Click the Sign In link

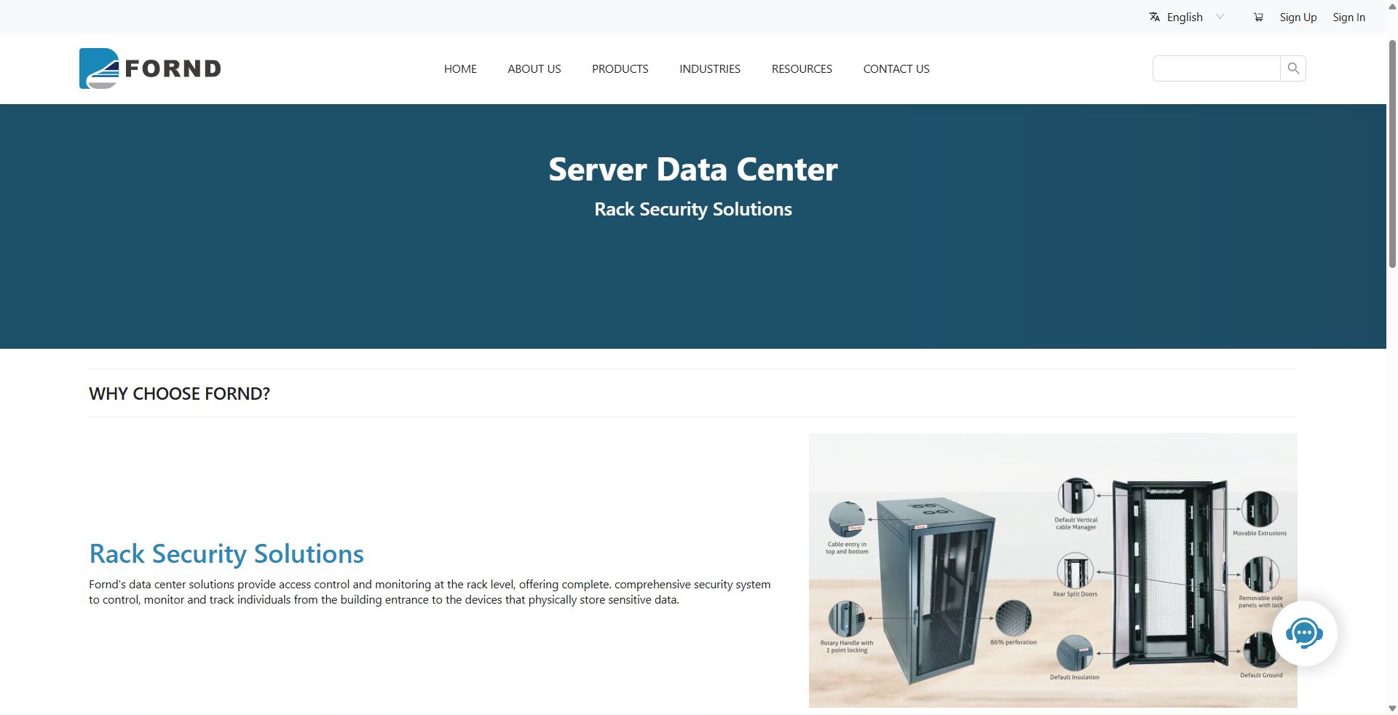pos(1348,17)
